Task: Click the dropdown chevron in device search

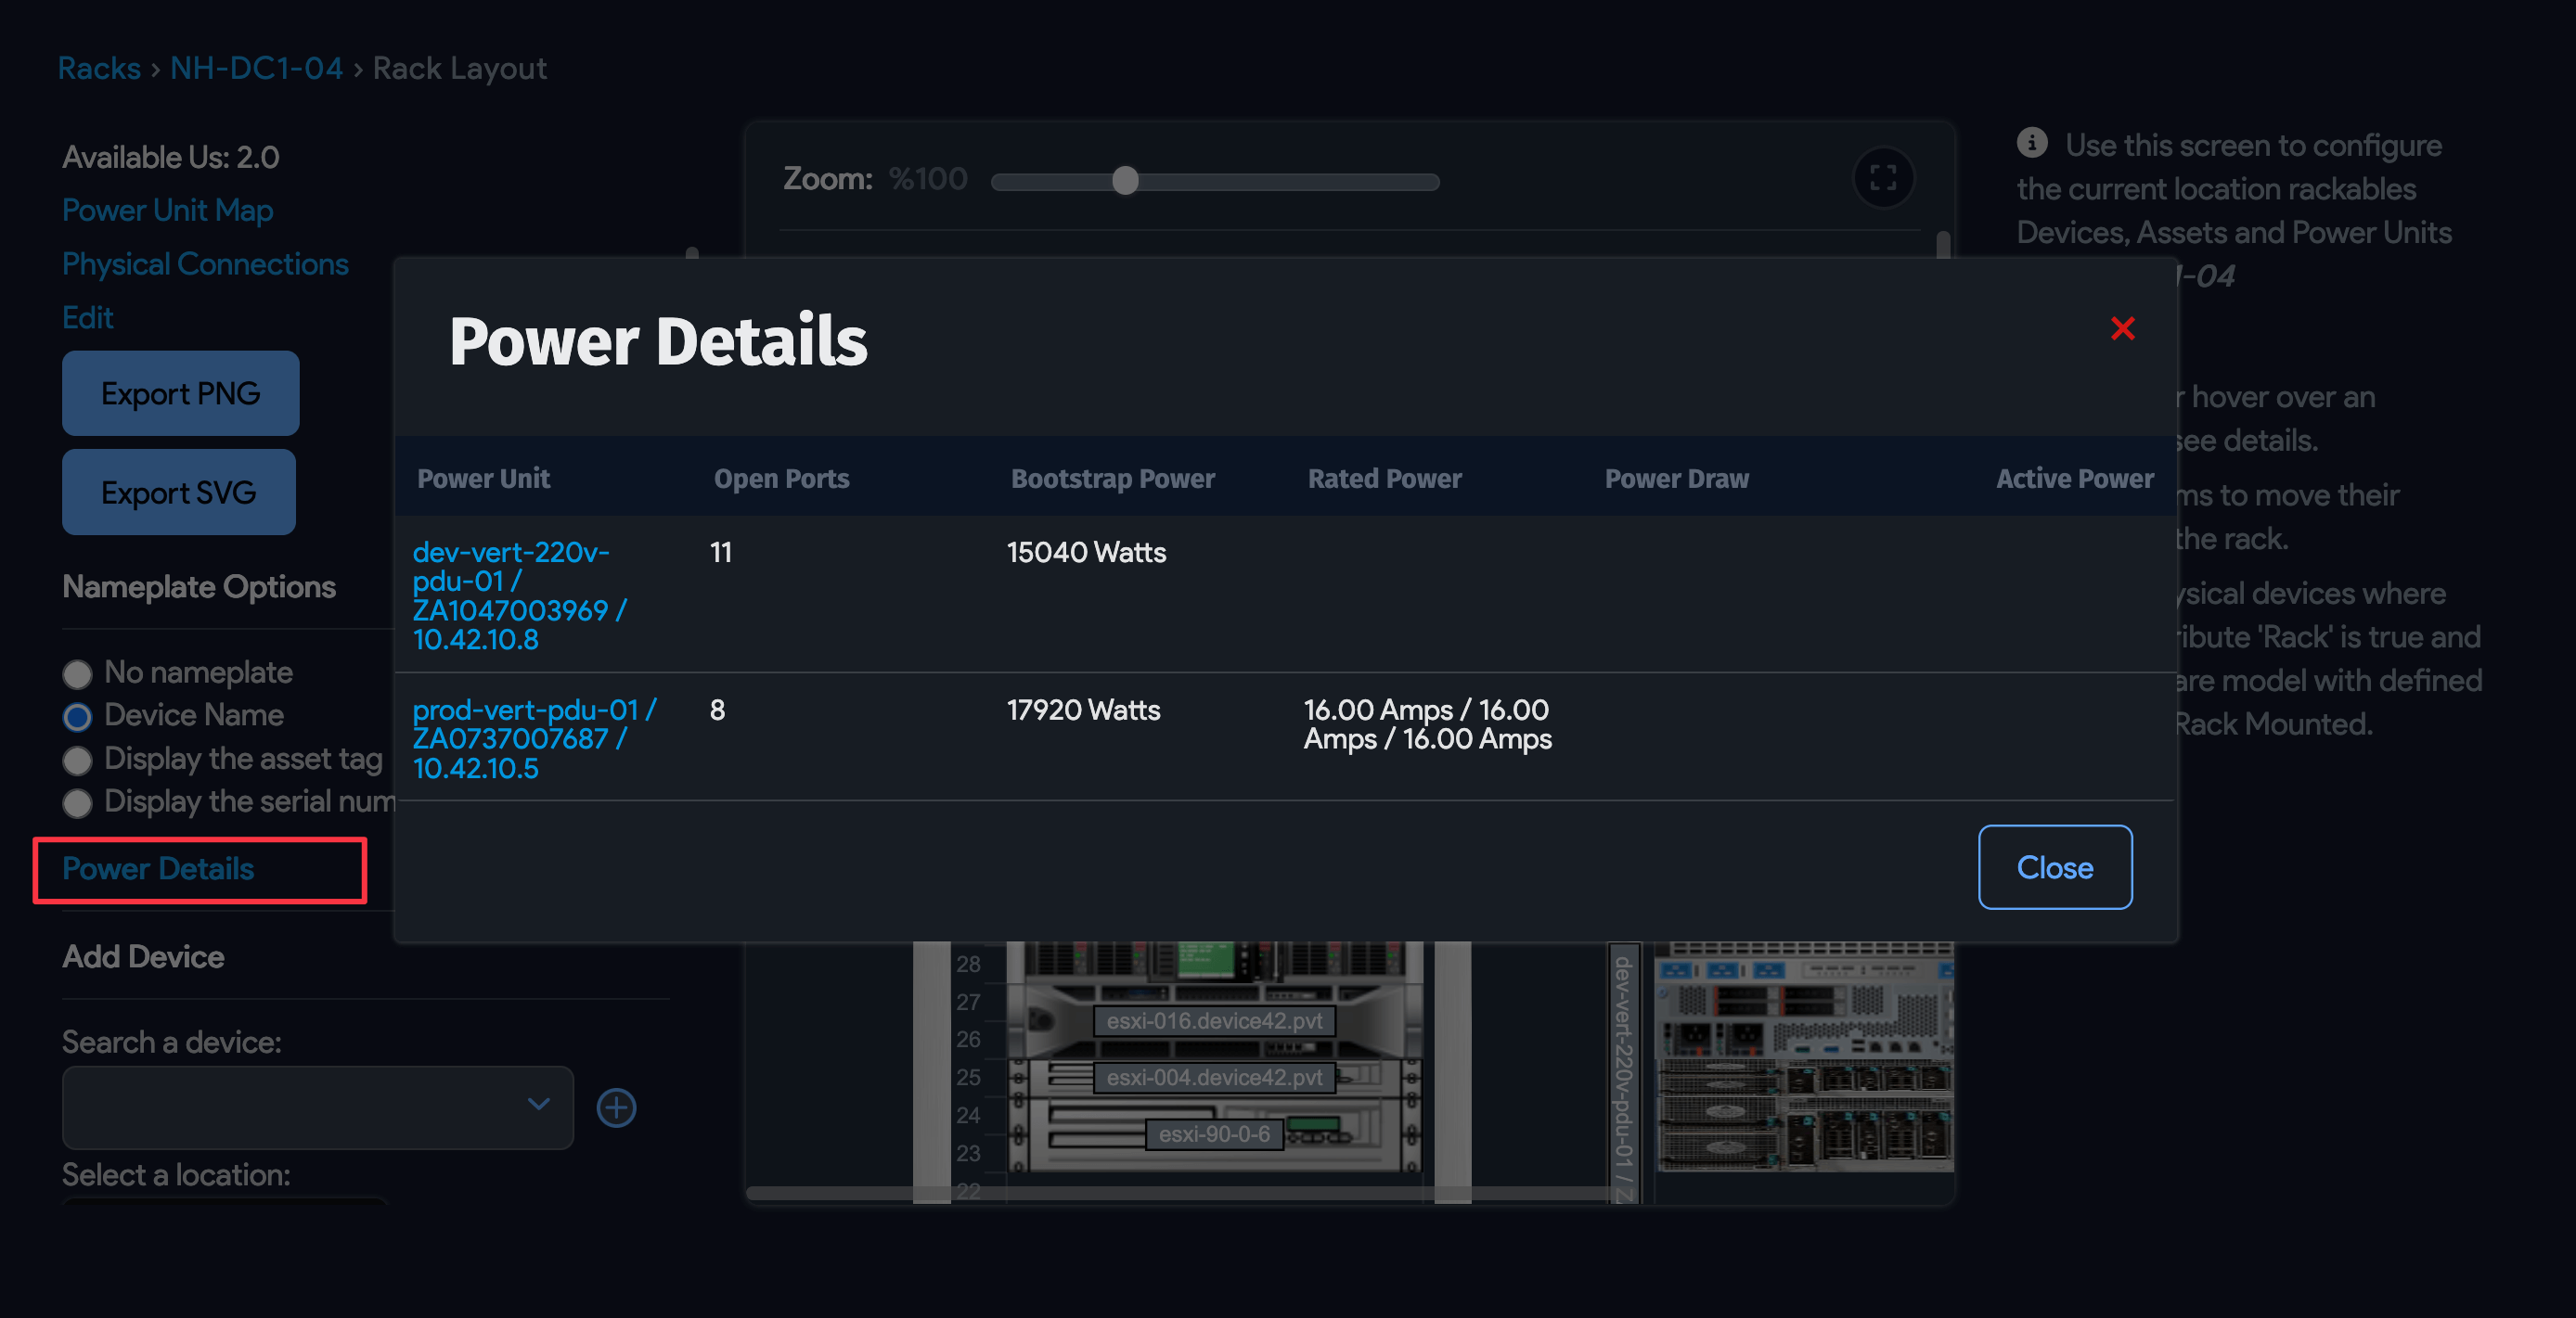Action: pos(538,1104)
